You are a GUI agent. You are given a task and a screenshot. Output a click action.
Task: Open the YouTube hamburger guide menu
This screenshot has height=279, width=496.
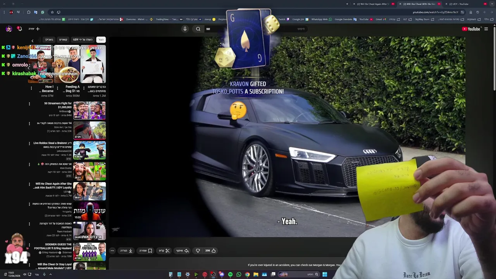[486, 29]
